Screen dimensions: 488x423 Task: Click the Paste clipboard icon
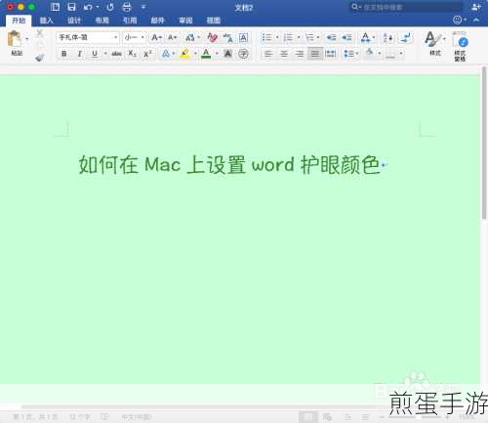(15, 40)
